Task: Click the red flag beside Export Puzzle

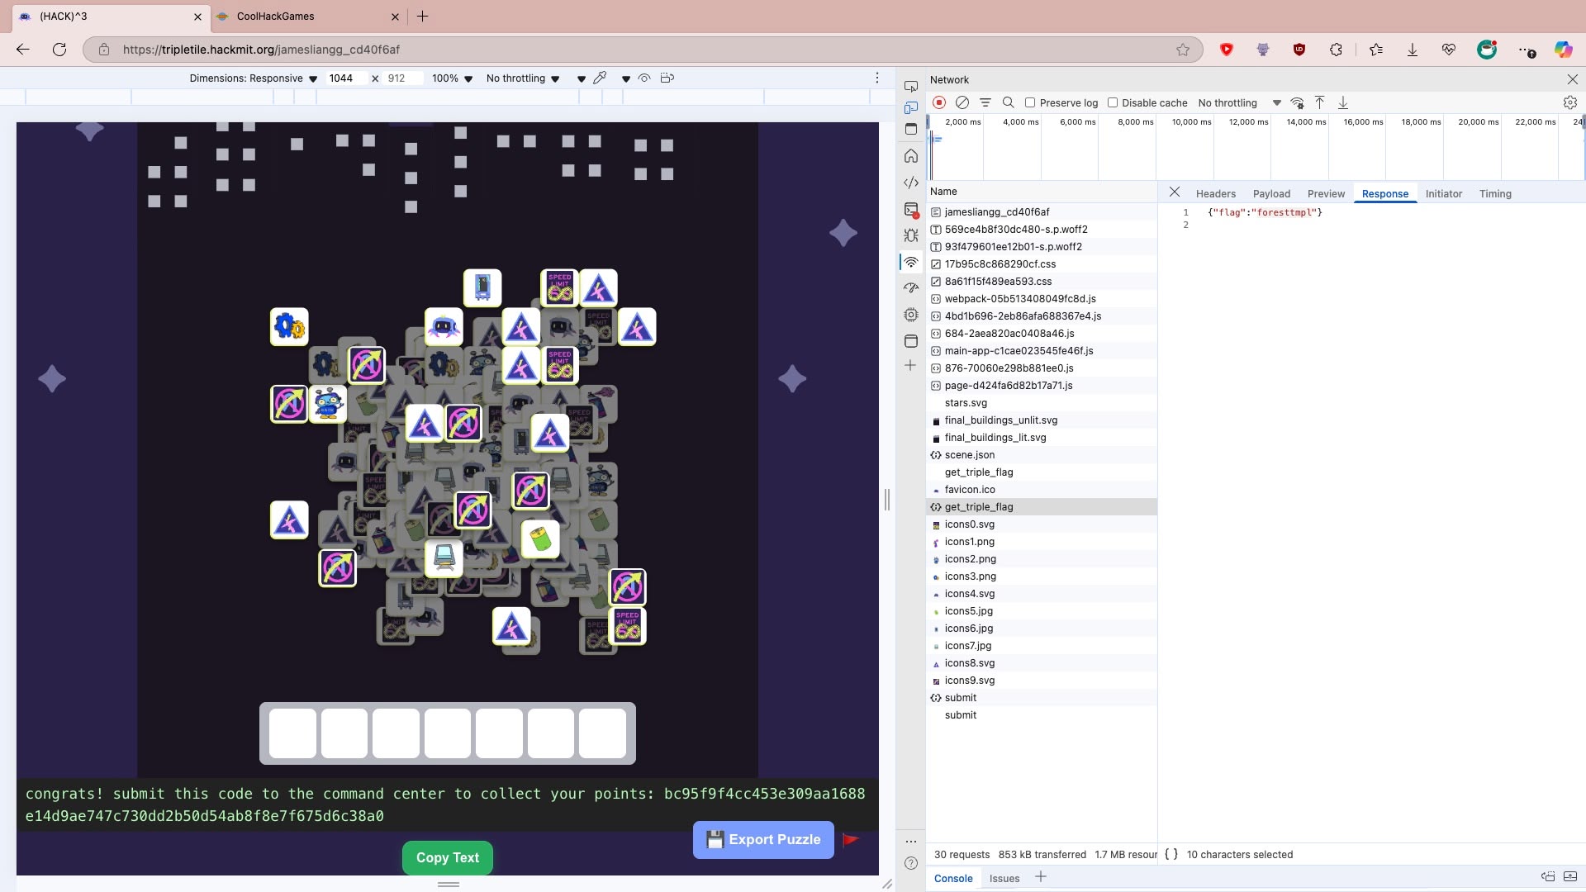Action: 851,839
